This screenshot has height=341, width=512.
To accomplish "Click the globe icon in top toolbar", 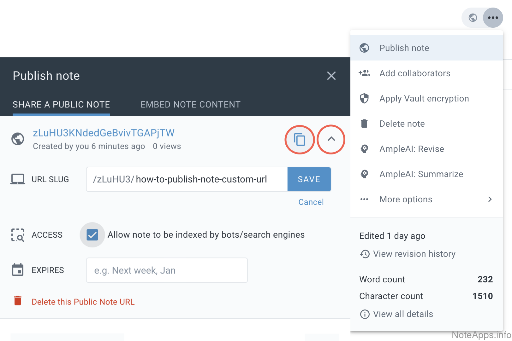I will 473,18.
